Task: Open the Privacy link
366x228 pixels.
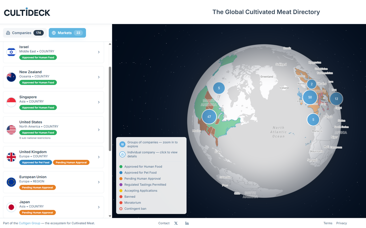Action: click(342, 223)
